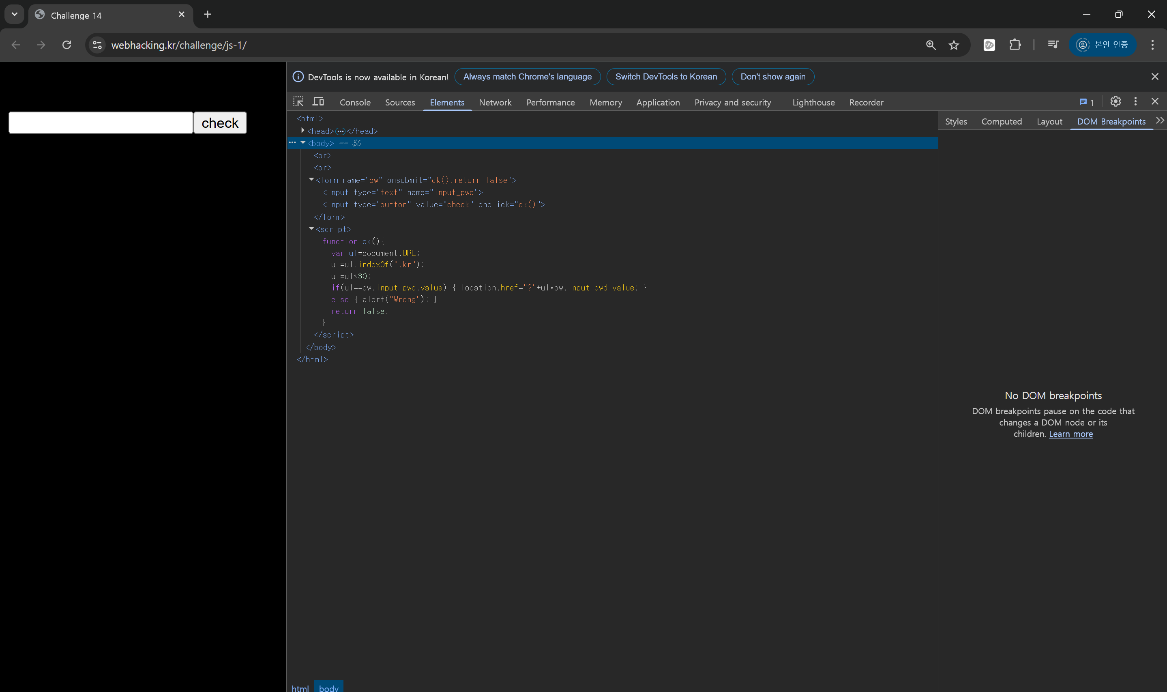Select the input type="text" node
This screenshot has height=692, width=1167.
pos(402,192)
